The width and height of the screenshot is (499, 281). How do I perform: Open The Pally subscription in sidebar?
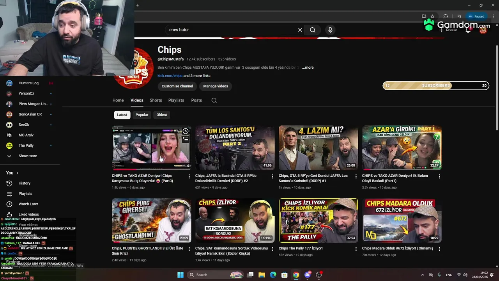click(29, 146)
